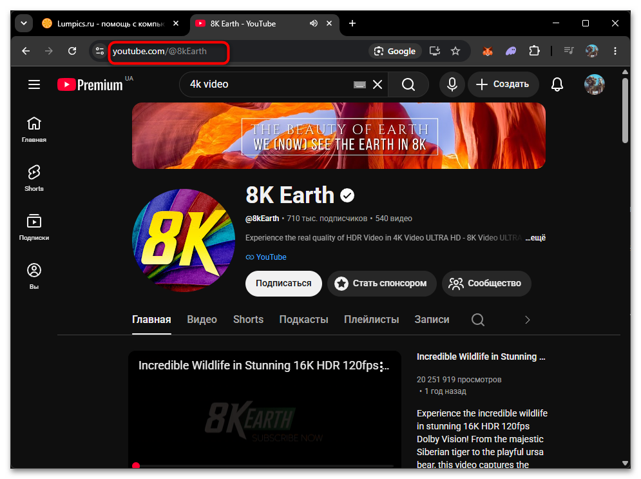641x479 pixels.
Task: Bookmark this page with the star
Action: (x=455, y=51)
